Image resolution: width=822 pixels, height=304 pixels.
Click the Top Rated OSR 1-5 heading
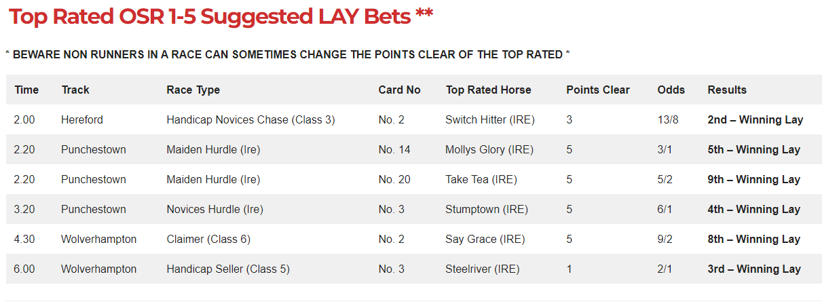click(x=221, y=17)
